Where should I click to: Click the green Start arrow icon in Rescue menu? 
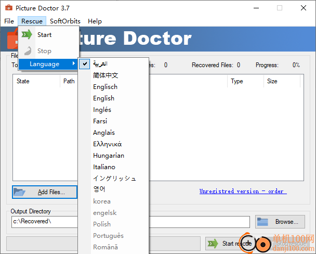27,34
